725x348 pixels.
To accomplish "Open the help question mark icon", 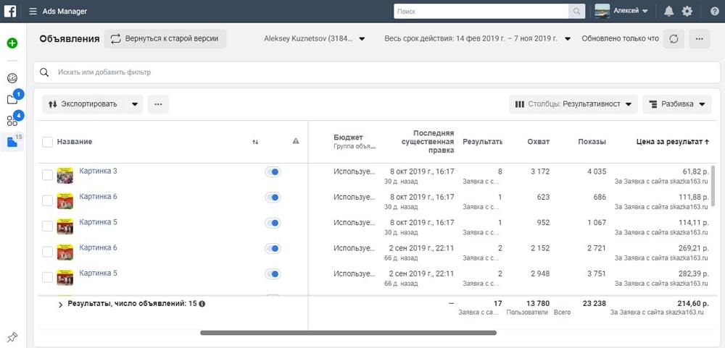I will coord(714,12).
